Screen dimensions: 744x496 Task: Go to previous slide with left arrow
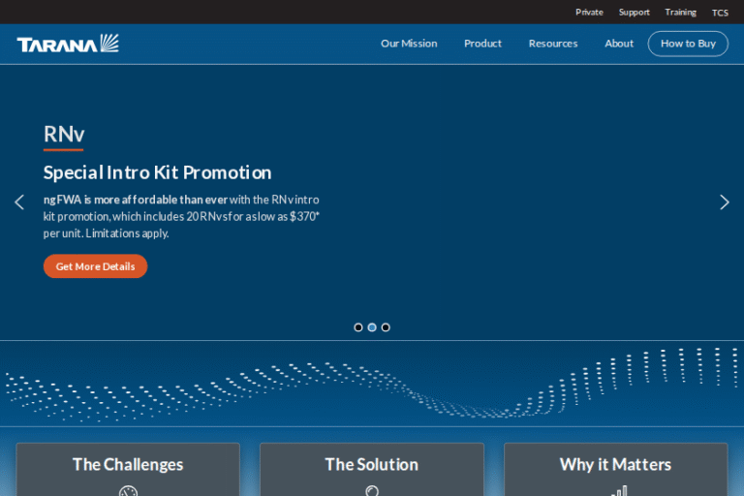click(19, 202)
